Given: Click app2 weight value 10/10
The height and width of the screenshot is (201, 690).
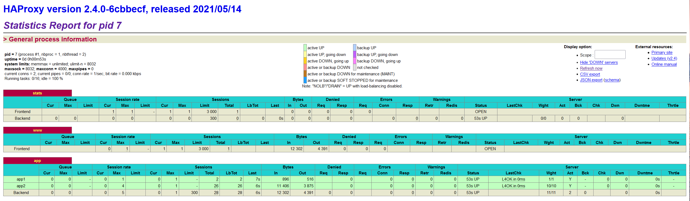Looking at the screenshot, I should 551,186.
